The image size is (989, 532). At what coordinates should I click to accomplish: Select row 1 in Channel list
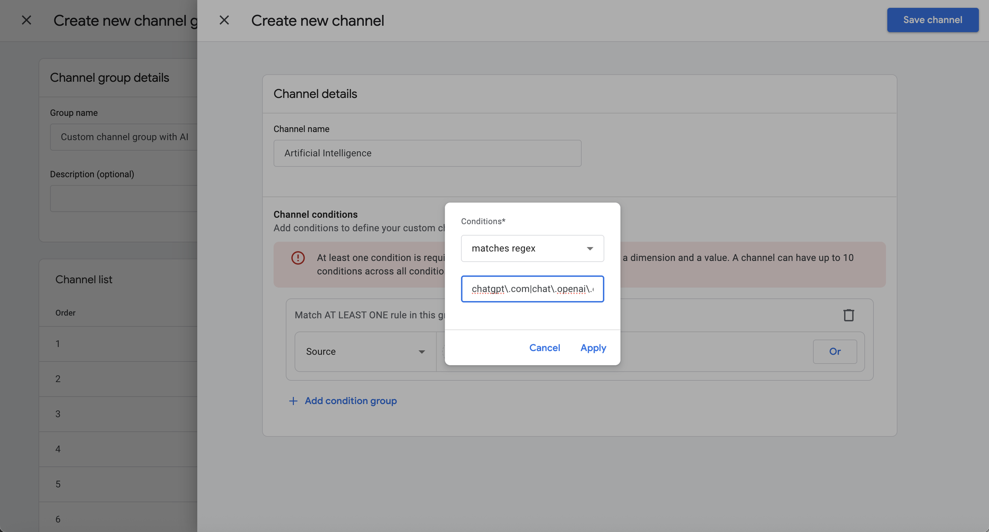click(118, 343)
